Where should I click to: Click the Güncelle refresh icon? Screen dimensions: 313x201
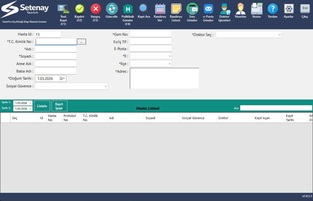tap(112, 9)
